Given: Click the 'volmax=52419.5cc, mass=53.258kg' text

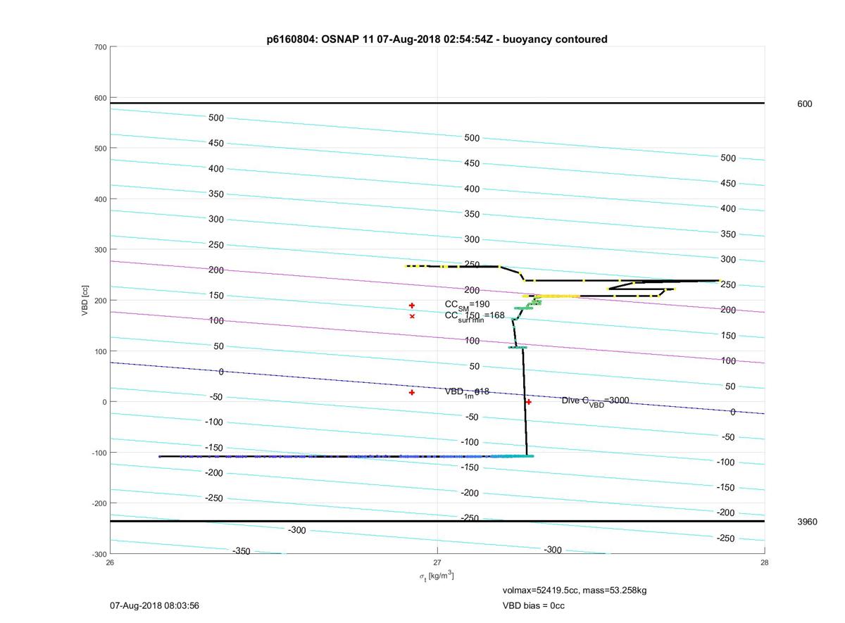Looking at the screenshot, I should pos(575,590).
